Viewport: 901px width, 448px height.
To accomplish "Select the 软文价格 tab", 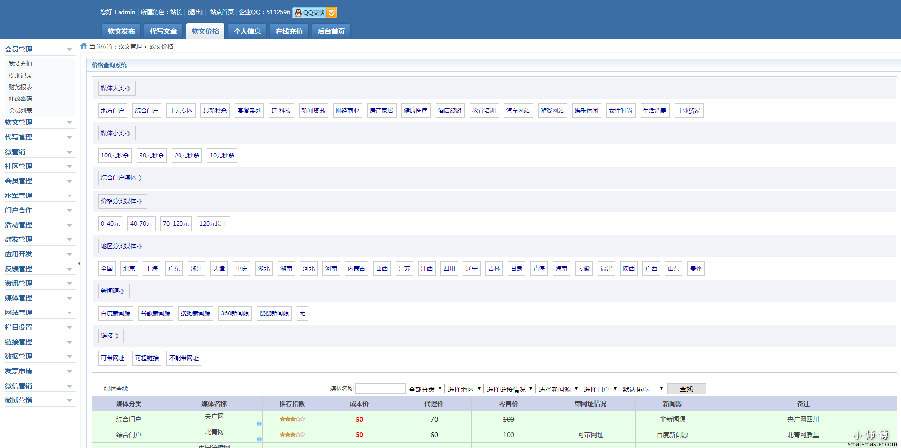I will (205, 31).
